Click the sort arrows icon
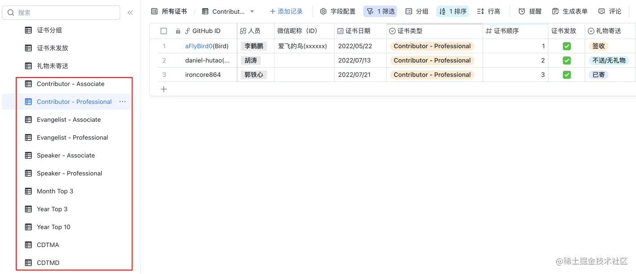This screenshot has width=636, height=274. click(x=442, y=11)
